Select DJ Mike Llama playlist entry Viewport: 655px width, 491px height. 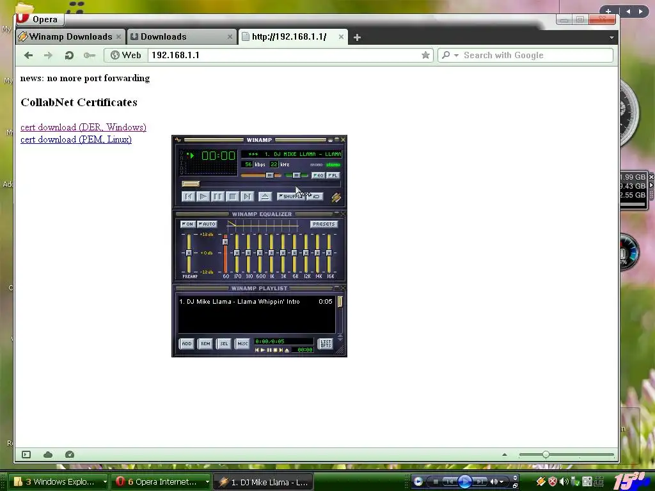(256, 302)
